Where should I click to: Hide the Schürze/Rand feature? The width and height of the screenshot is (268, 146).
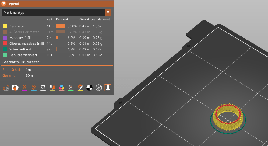(x=20, y=49)
